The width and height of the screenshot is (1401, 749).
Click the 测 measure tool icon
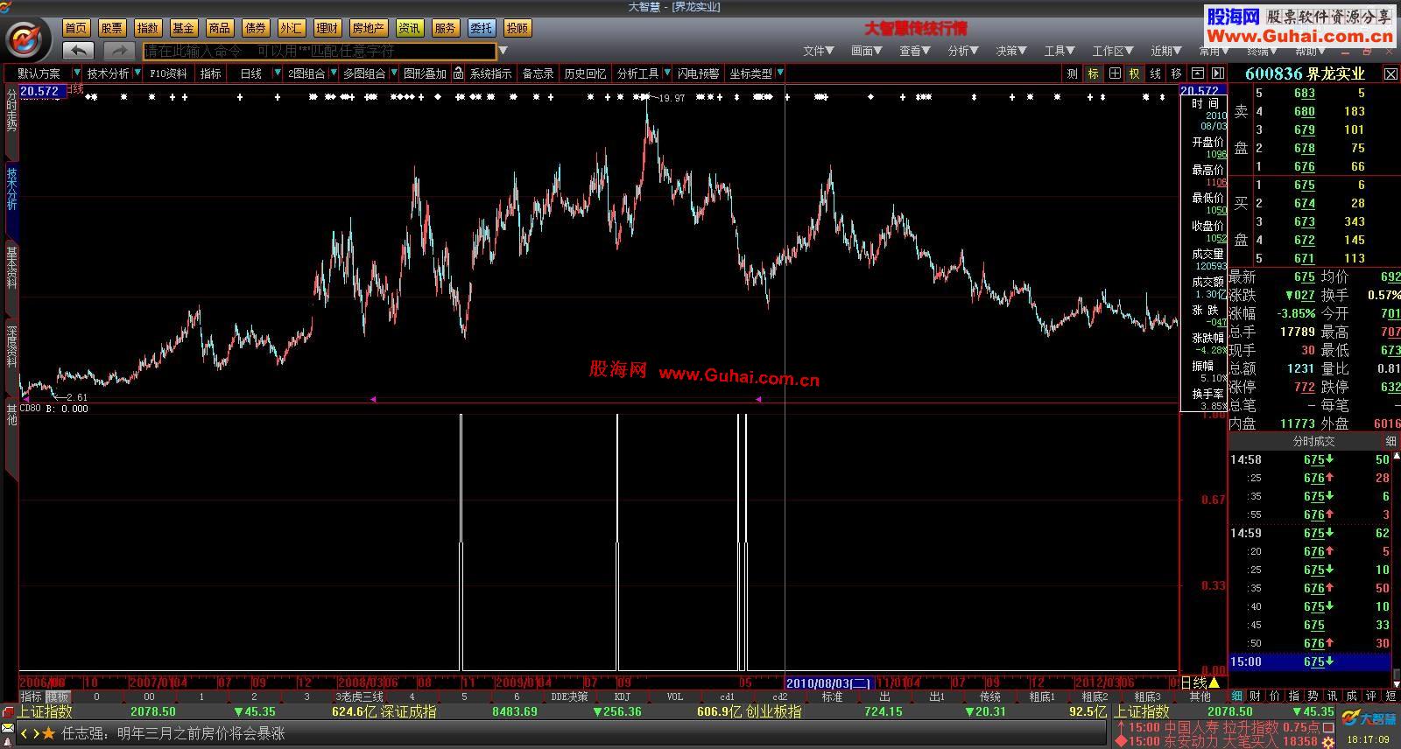pos(1072,73)
